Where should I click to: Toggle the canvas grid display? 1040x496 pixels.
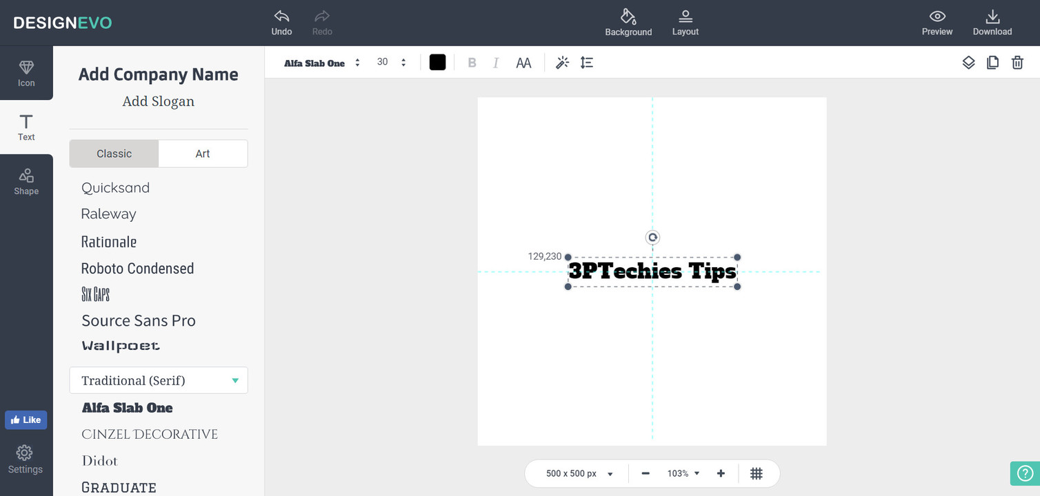tap(757, 473)
